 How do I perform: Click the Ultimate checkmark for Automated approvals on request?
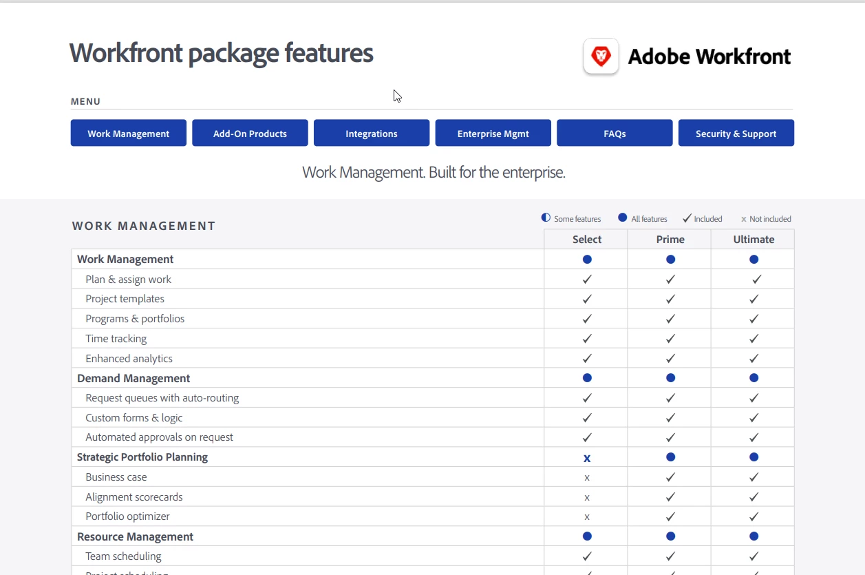point(754,437)
